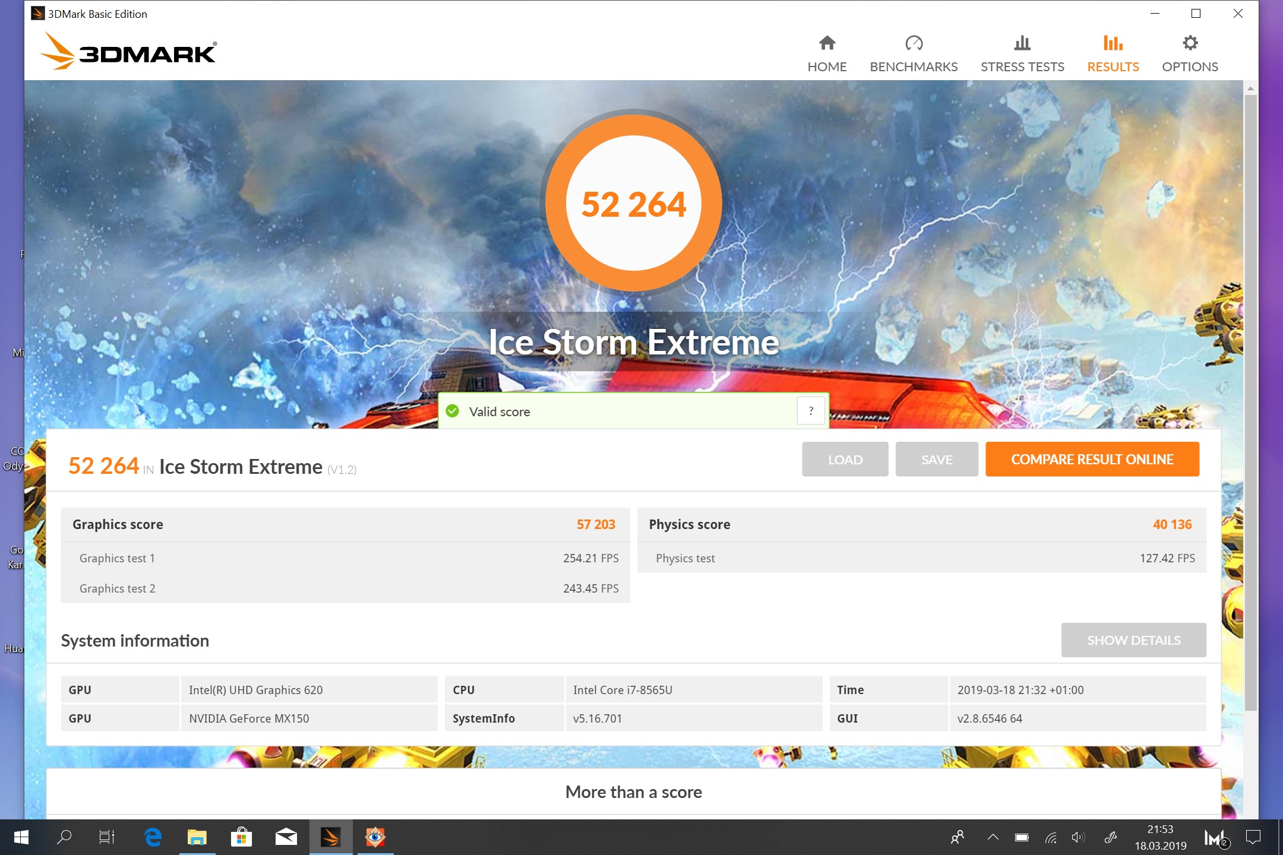The width and height of the screenshot is (1283, 855).
Task: Click the LOAD button
Action: pyautogui.click(x=845, y=459)
